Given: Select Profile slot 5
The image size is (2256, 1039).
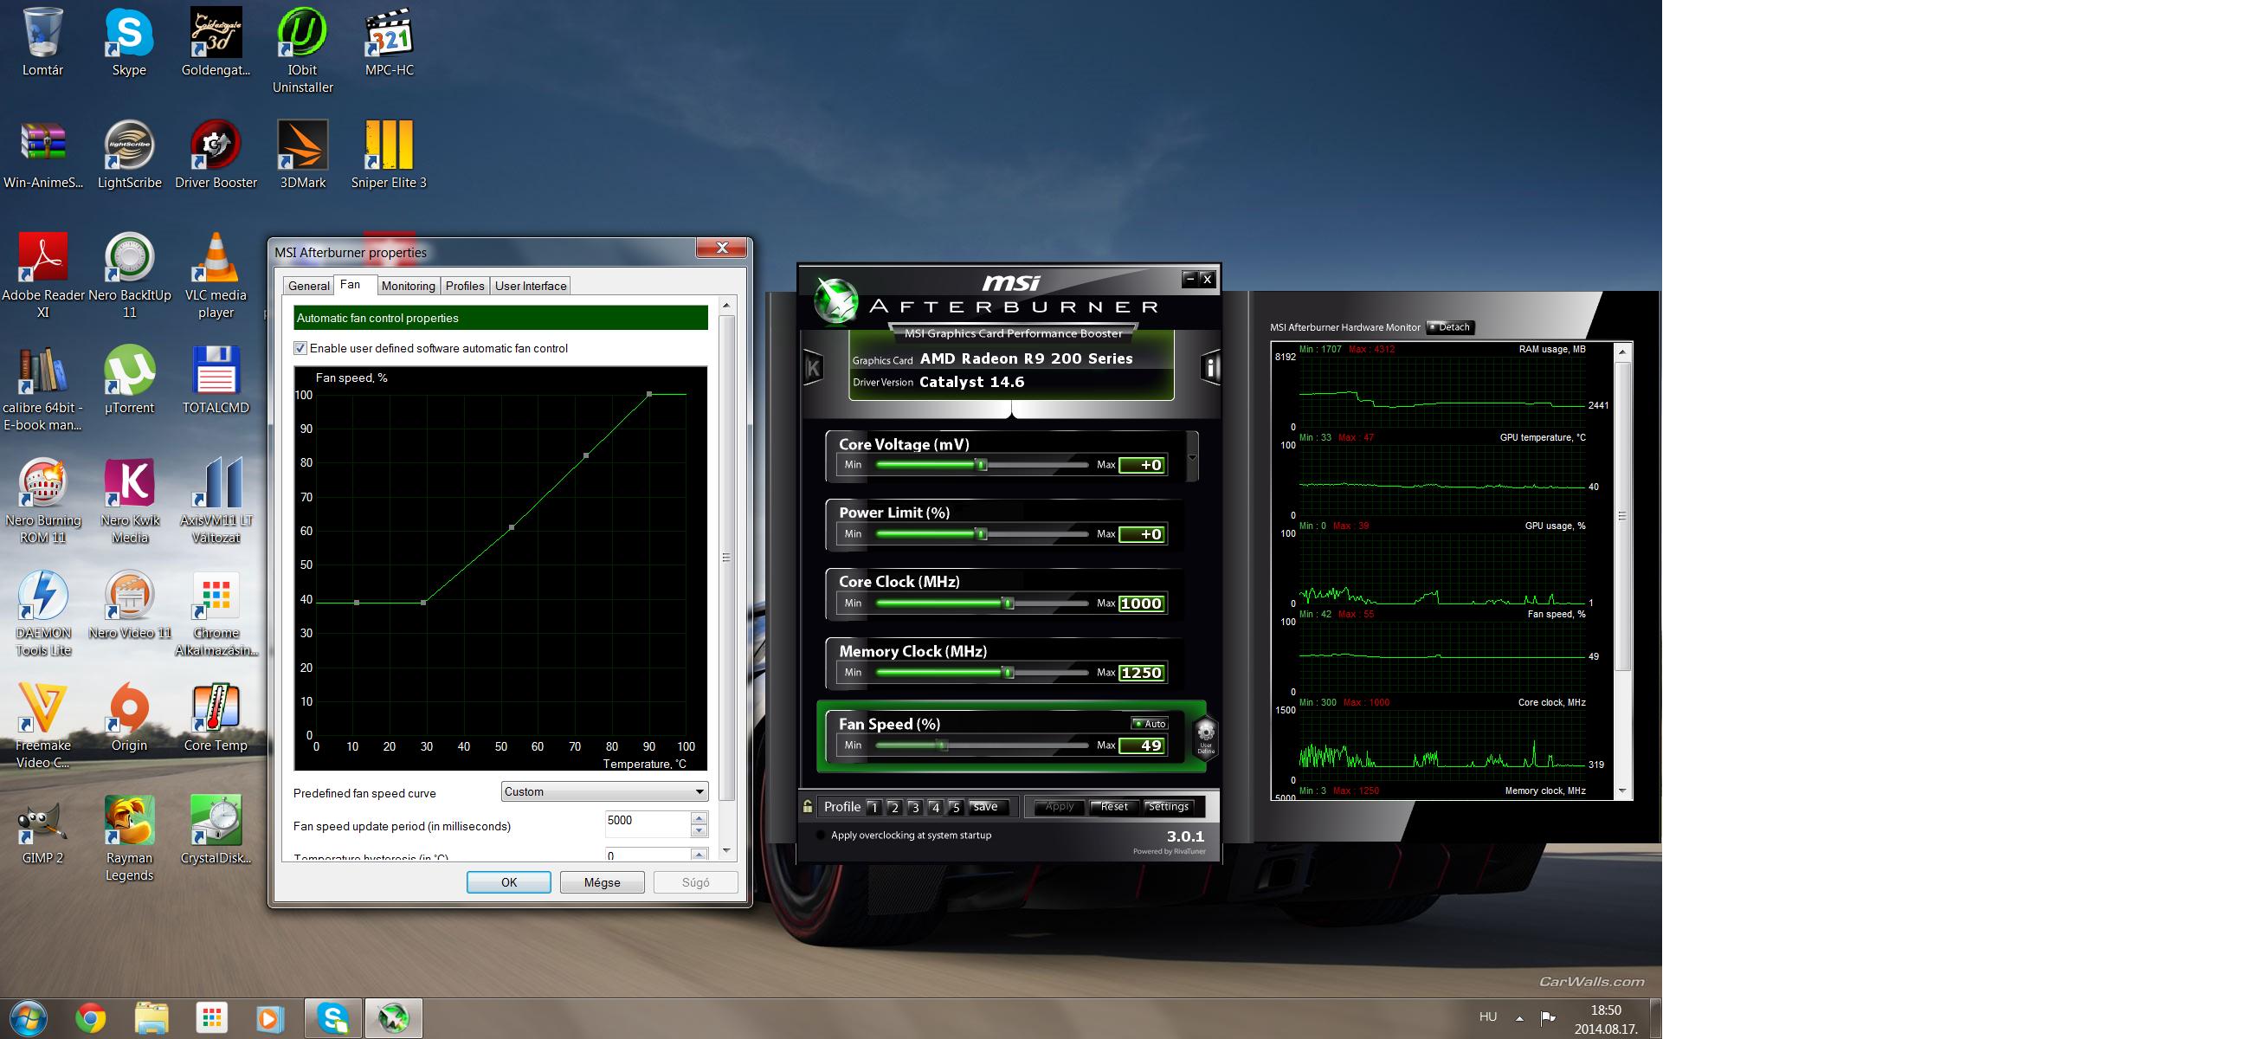Looking at the screenshot, I should (x=956, y=807).
